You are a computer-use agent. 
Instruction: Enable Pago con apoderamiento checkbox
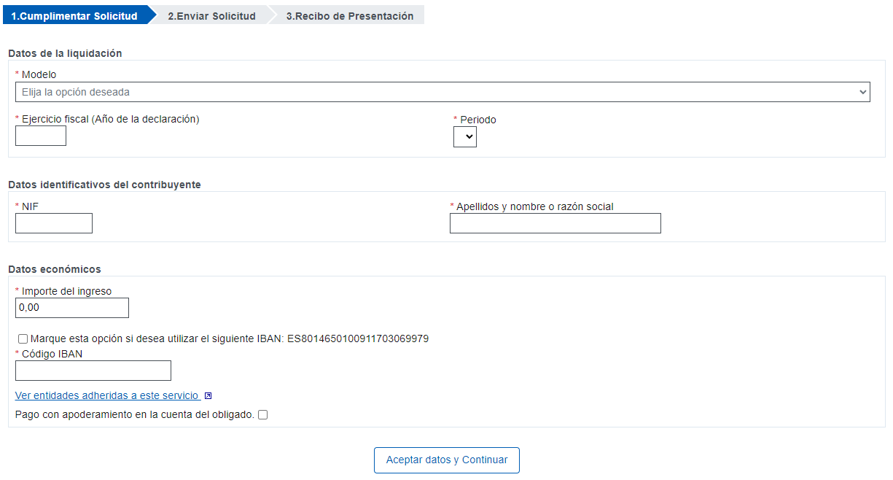(263, 415)
